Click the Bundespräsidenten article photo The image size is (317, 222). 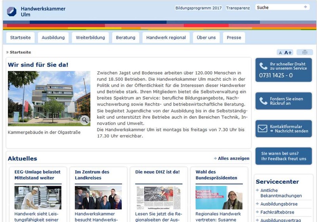pyautogui.click(x=219, y=197)
